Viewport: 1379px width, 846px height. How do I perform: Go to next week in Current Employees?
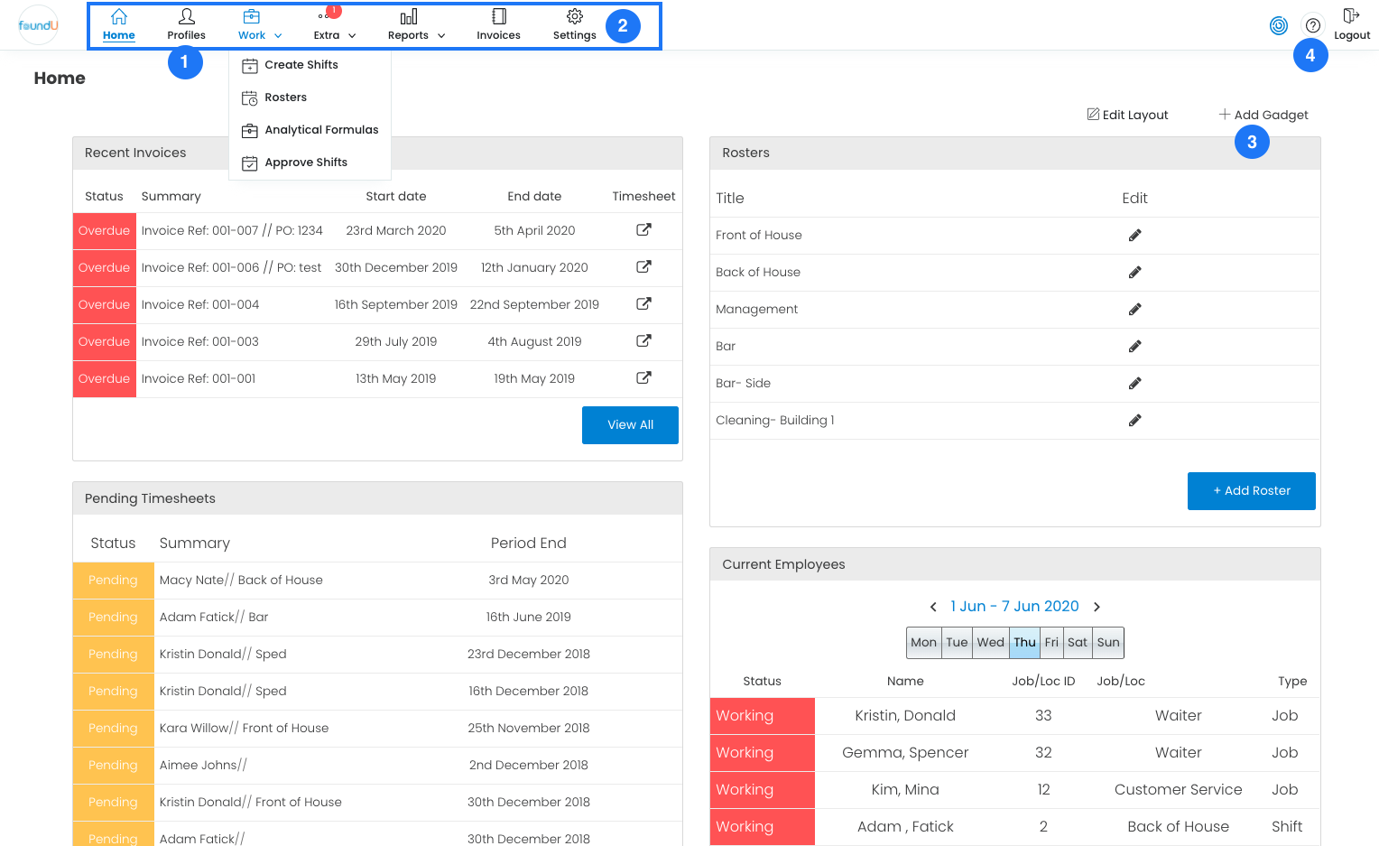pyautogui.click(x=1097, y=607)
